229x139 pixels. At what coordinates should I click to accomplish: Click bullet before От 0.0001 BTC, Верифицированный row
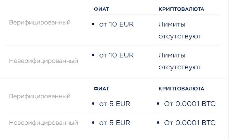click(x=158, y=104)
